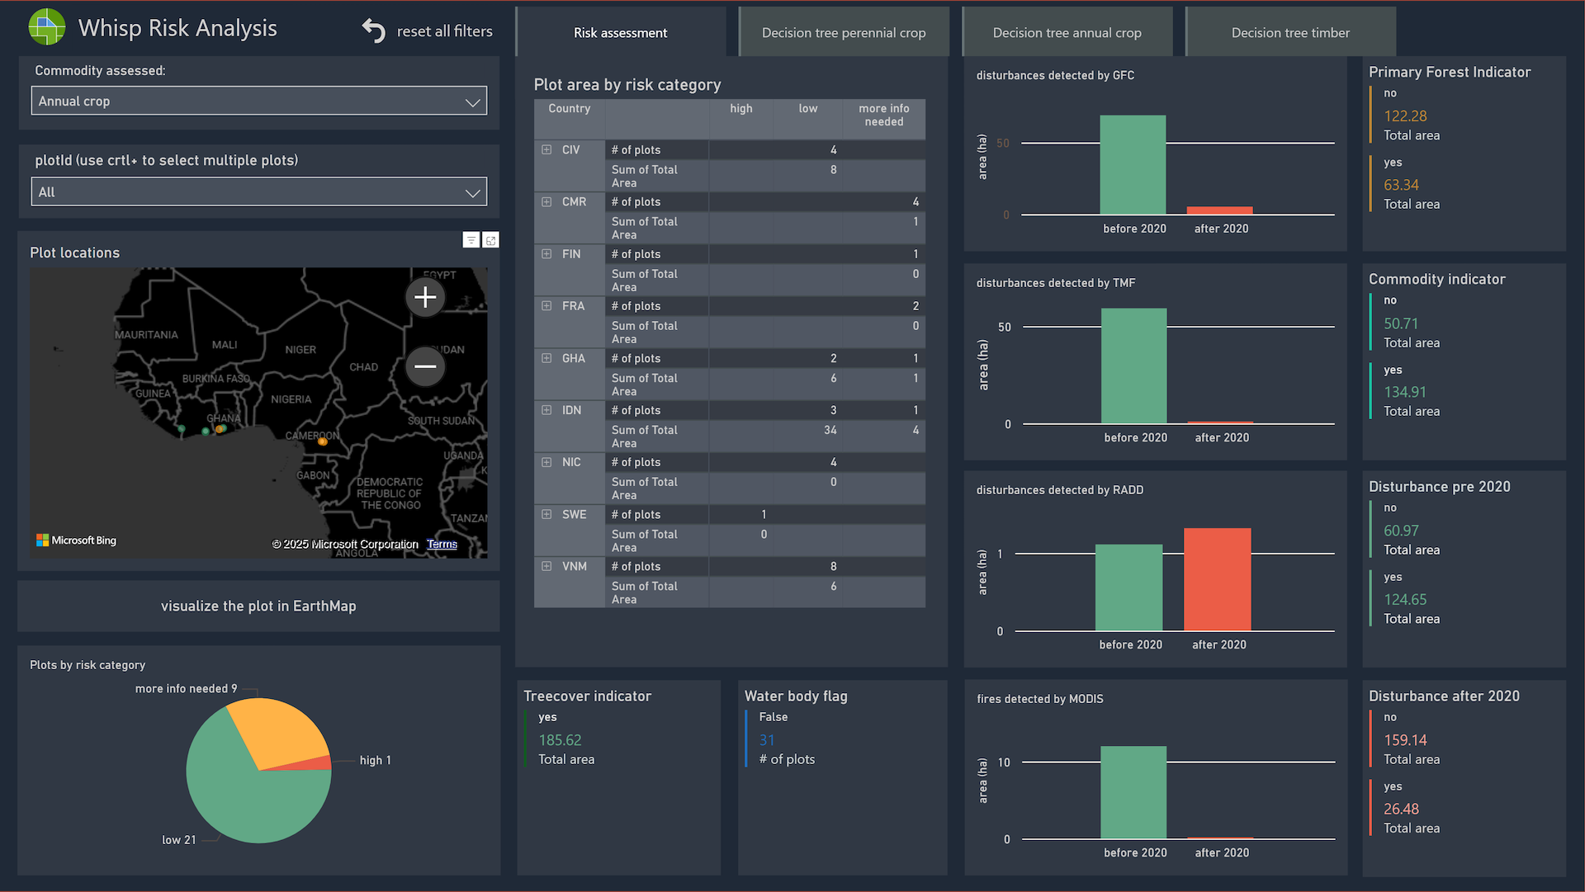Zoom in on the plot locations map
Screen dimensions: 1585x892
(425, 297)
